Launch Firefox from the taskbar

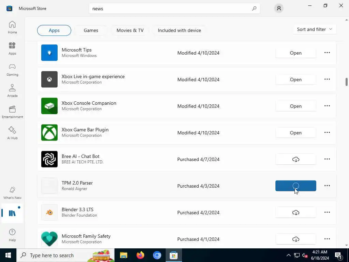140,255
